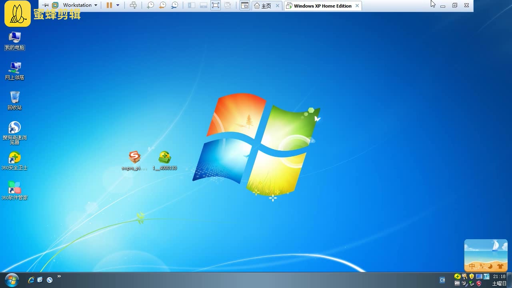Open red shield security alert tray icon
The image size is (512, 288).
click(x=479, y=283)
